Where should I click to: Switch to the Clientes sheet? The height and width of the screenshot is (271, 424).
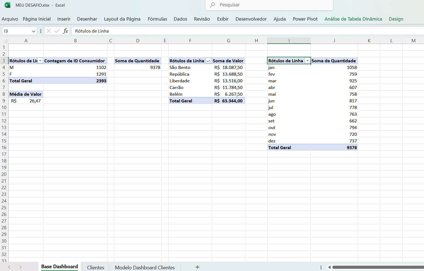click(x=95, y=267)
